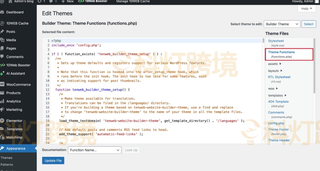Expand the assets folder in Theme Files

(x=275, y=64)
